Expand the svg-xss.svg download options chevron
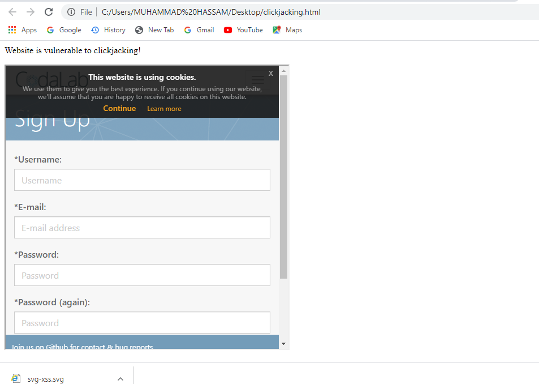539x384 pixels. [120, 379]
